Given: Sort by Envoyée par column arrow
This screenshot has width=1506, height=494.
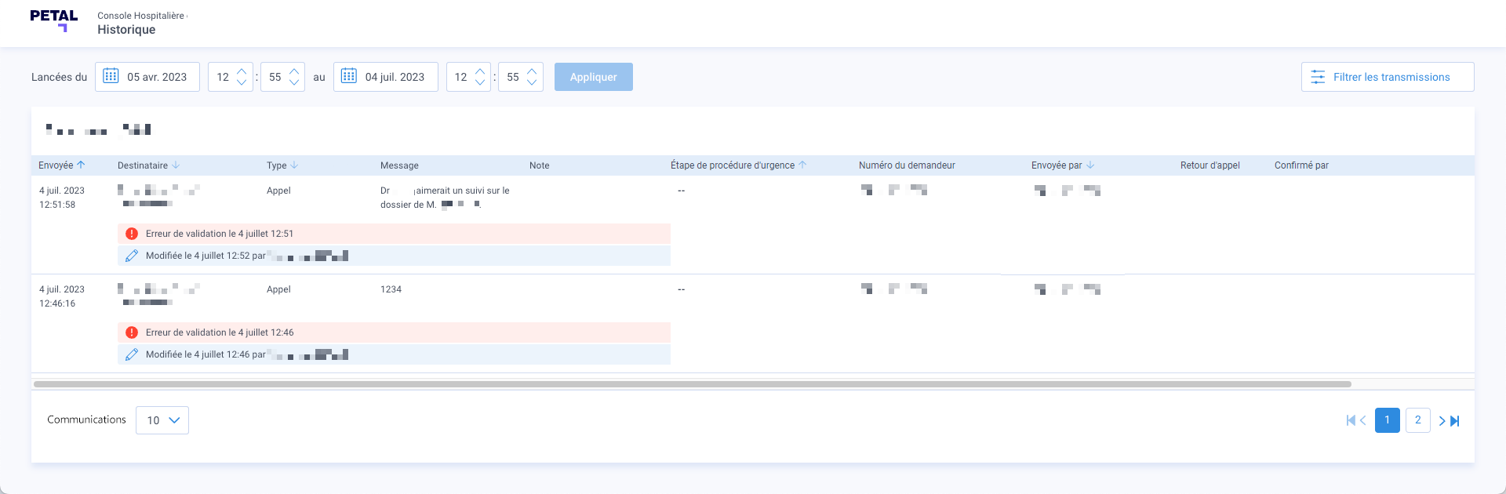Looking at the screenshot, I should tap(1090, 165).
